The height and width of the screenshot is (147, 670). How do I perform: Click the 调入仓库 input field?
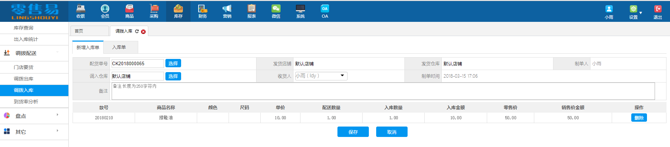[x=137, y=76]
